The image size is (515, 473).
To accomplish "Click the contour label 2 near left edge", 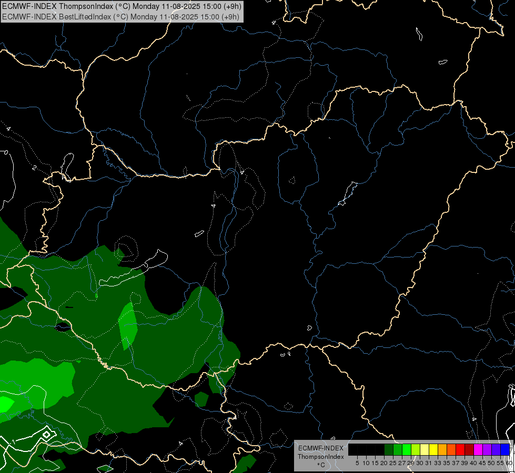I will pos(34,168).
